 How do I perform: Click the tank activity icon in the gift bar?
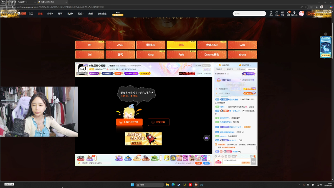tap(146, 158)
